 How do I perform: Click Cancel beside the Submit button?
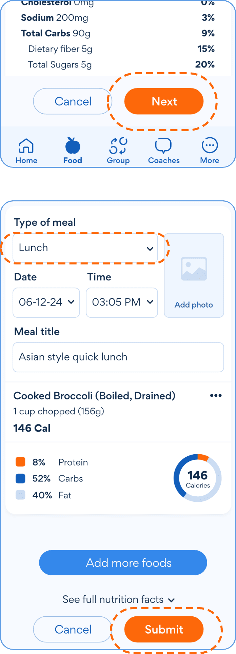point(73,630)
